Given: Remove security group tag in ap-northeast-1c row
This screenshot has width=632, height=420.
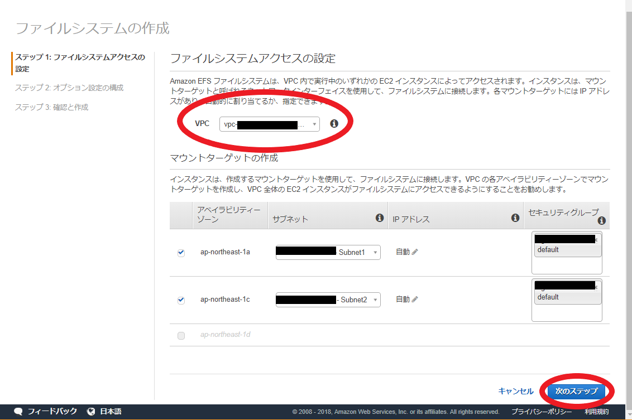Looking at the screenshot, I should tap(596, 287).
